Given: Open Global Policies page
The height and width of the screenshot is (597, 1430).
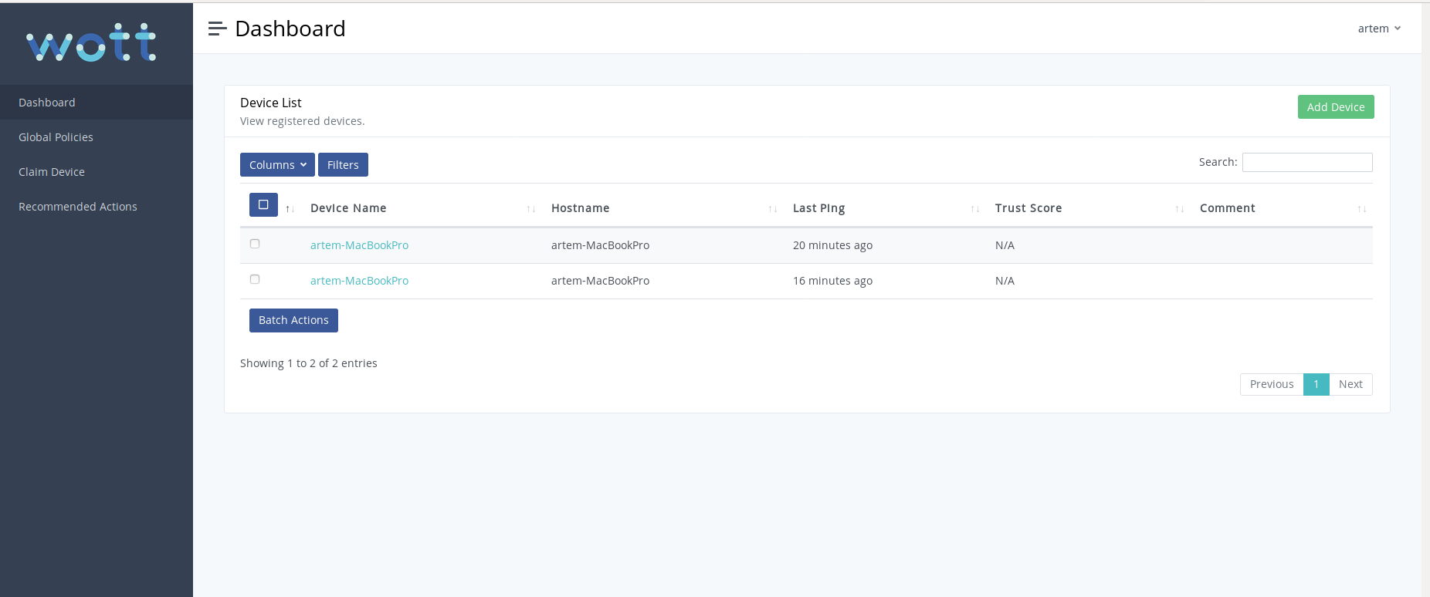Looking at the screenshot, I should click(97, 137).
